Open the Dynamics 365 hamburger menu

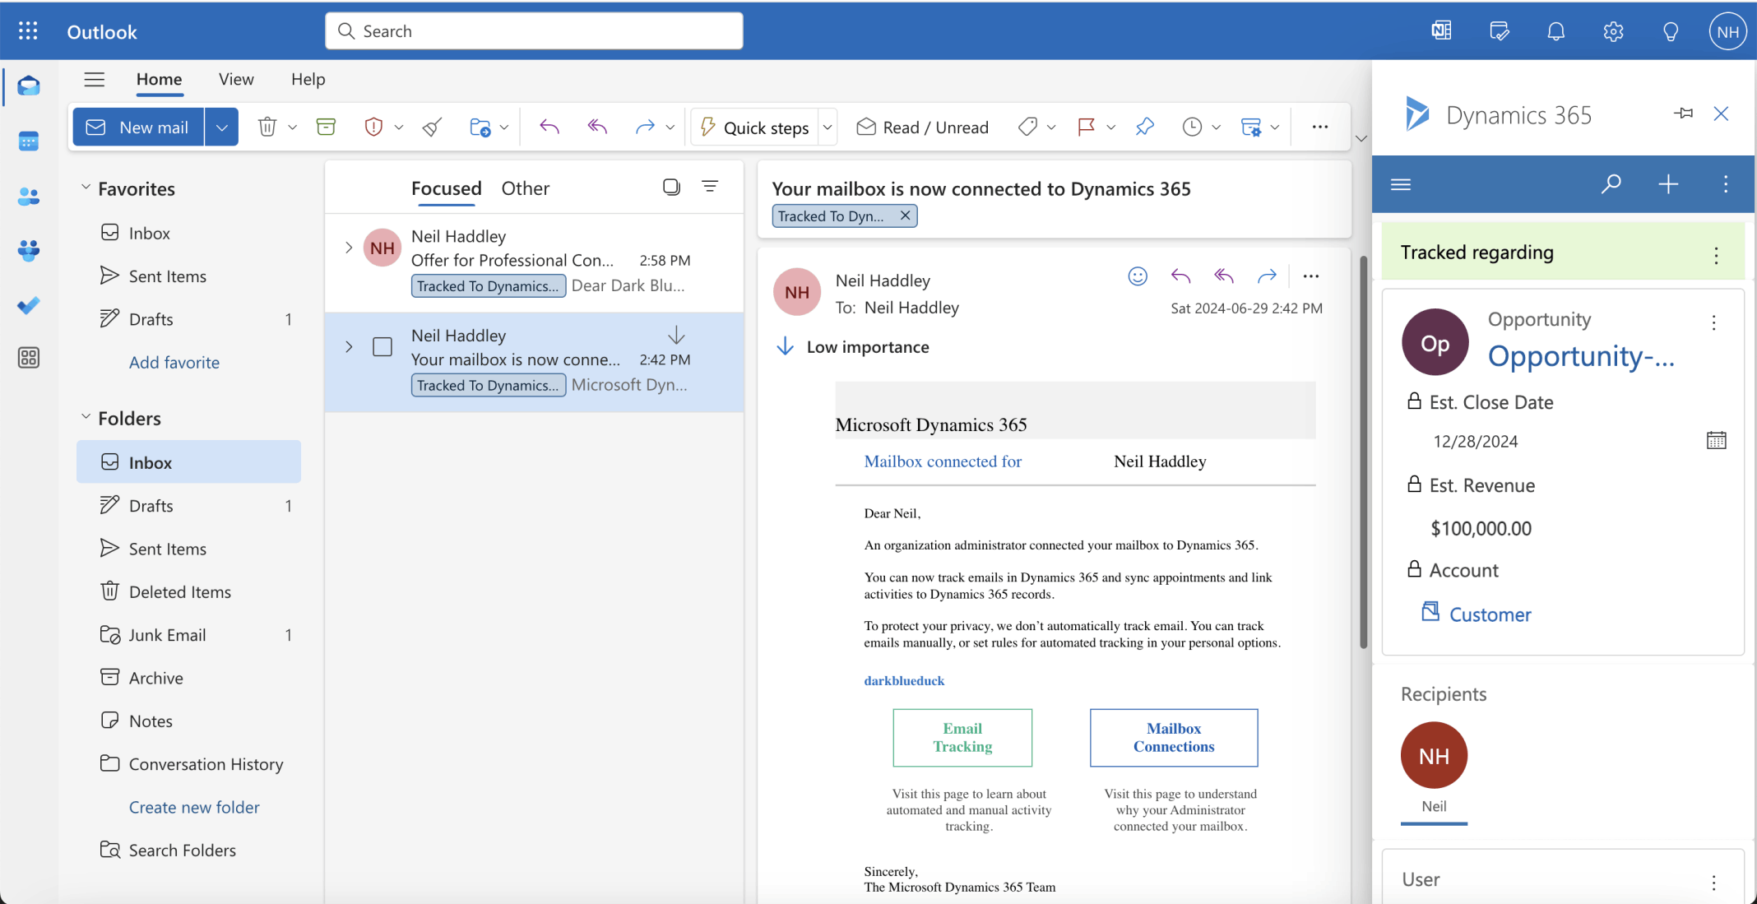click(1401, 183)
